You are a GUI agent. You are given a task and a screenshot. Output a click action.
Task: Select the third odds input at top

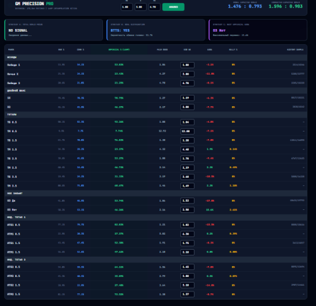click(x=154, y=7)
